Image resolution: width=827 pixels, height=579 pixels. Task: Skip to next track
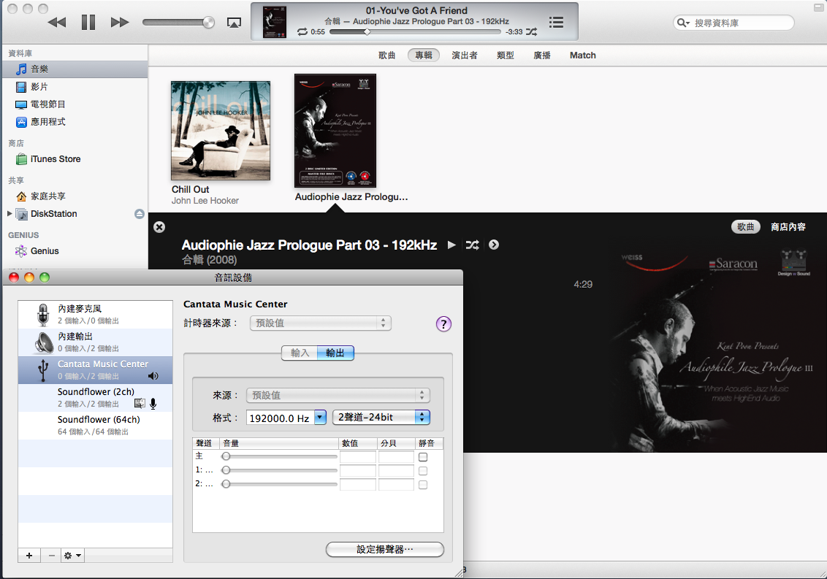point(120,22)
